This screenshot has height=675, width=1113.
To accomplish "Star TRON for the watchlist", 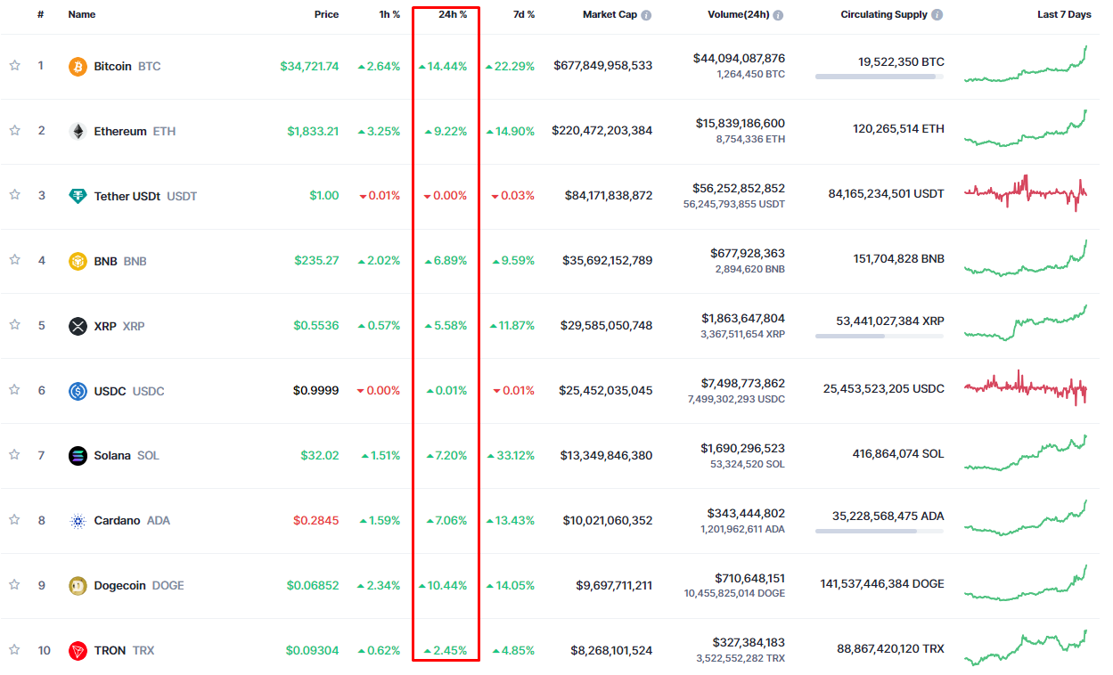I will pos(15,650).
